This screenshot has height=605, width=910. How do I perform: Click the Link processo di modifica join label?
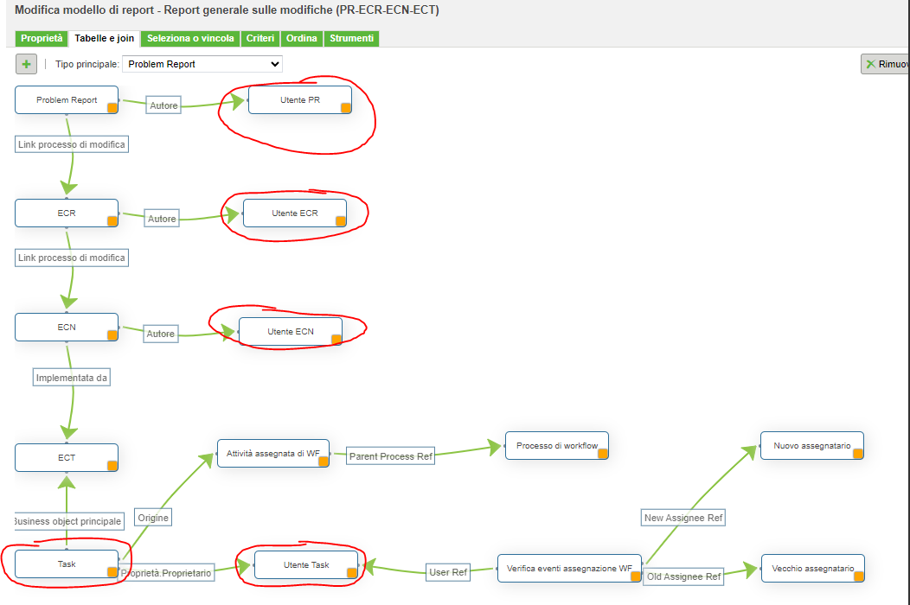(x=72, y=143)
